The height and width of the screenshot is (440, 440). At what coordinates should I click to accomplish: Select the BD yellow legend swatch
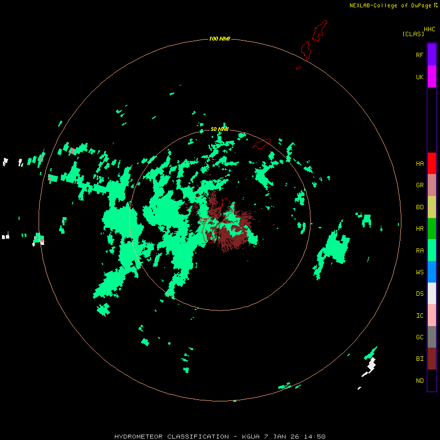432,207
